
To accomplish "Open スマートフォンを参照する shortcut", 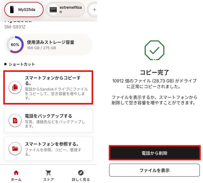I will pos(49,149).
